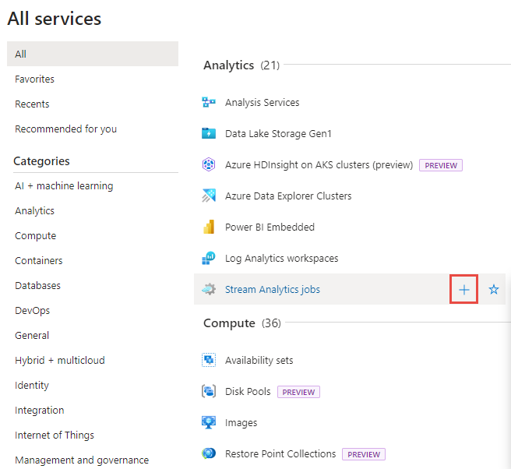511x469 pixels.
Task: Select the Hybrid + multicloud category
Action: (60, 361)
